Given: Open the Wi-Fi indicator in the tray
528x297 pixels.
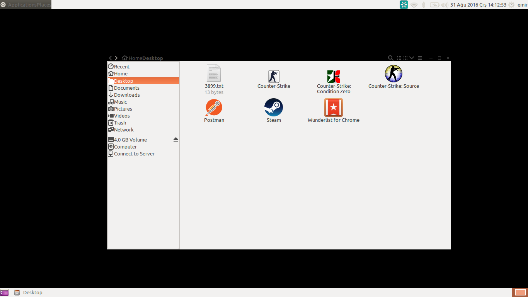Looking at the screenshot, I should (x=414, y=5).
